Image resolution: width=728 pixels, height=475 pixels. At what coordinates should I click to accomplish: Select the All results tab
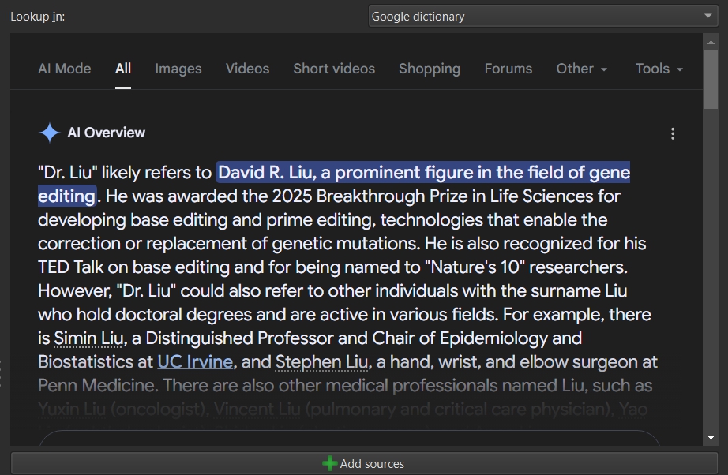pyautogui.click(x=123, y=69)
